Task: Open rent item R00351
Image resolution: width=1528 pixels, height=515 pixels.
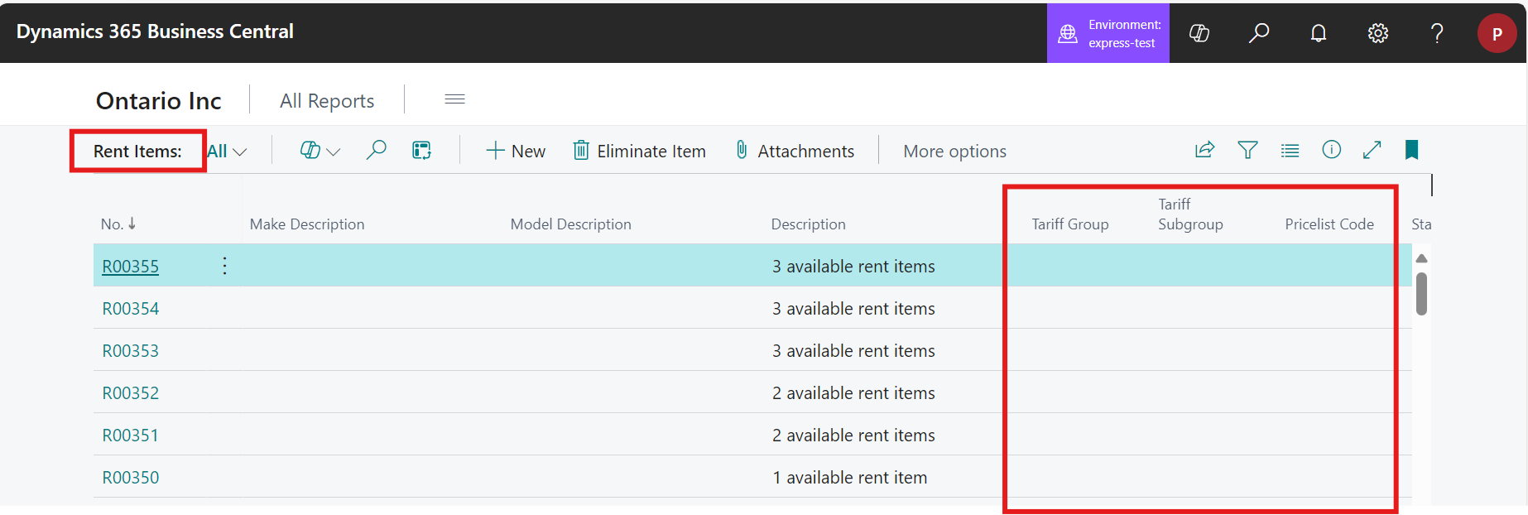Action: click(130, 436)
